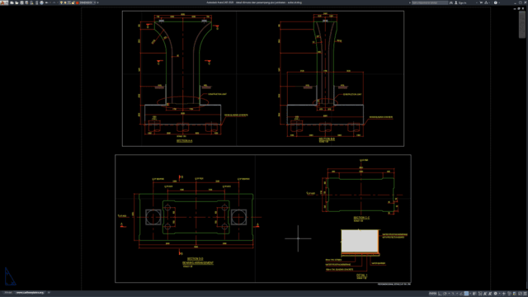
Task: Toggle clean screen icon in status bar
Action: coord(520,294)
